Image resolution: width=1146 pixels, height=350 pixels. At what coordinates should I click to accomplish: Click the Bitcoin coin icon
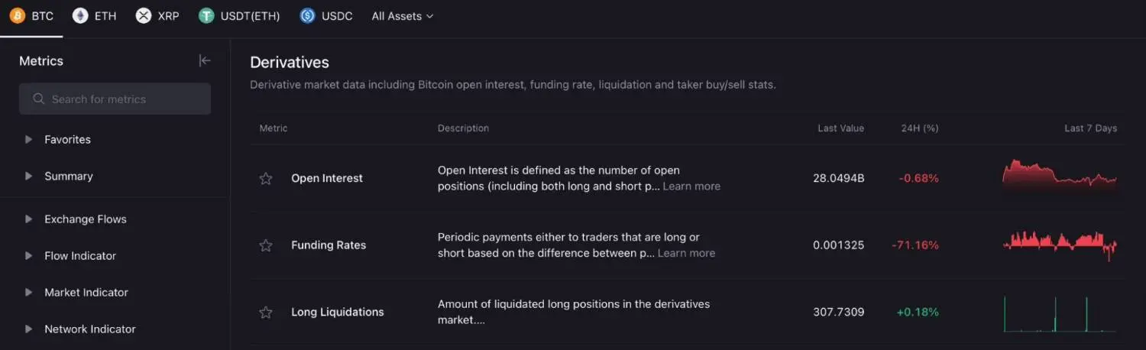click(x=18, y=16)
